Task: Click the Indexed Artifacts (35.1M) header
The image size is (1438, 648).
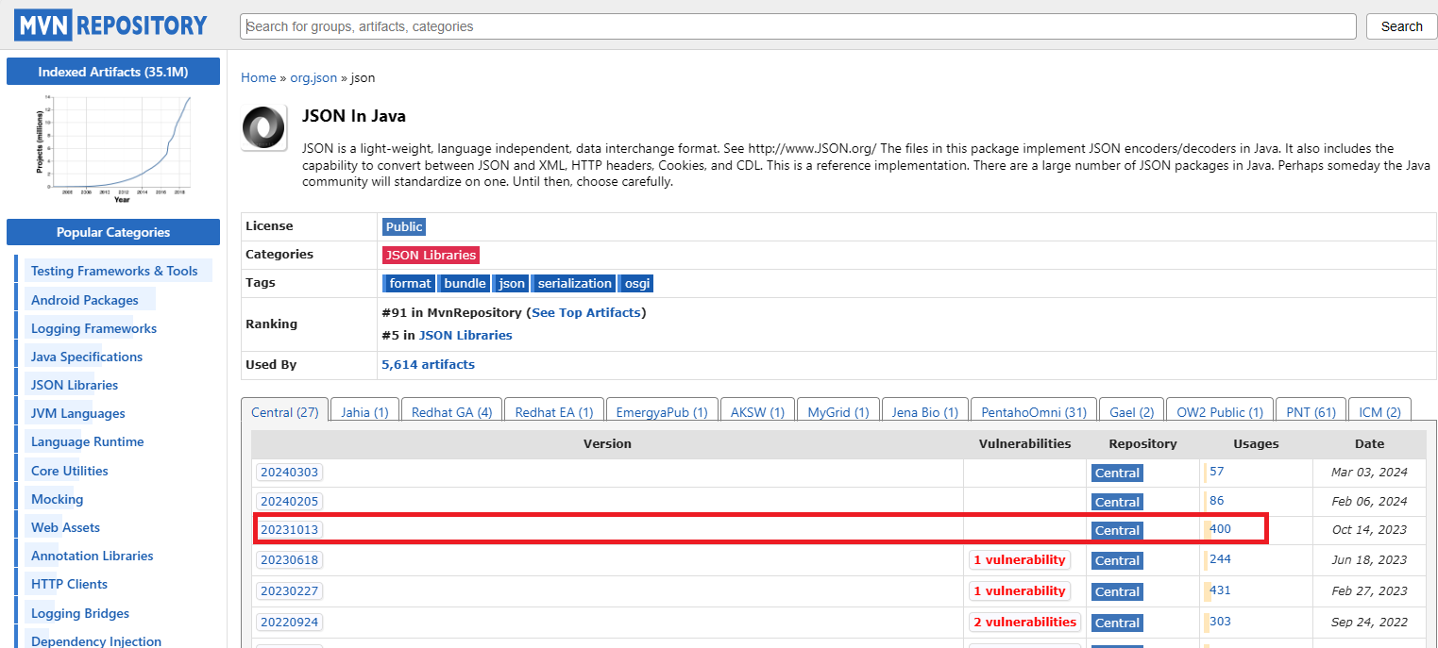Action: coord(113,72)
